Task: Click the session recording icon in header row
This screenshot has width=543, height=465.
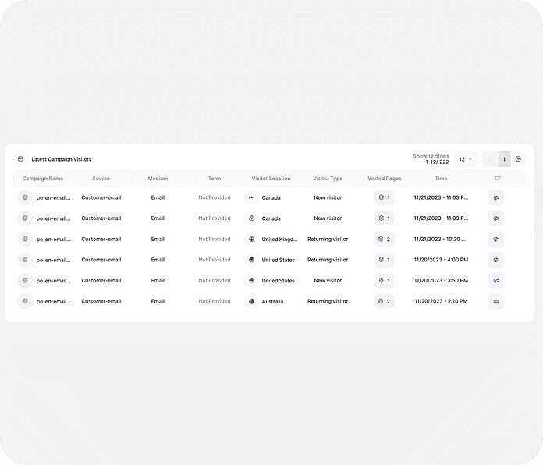Action: (498, 179)
